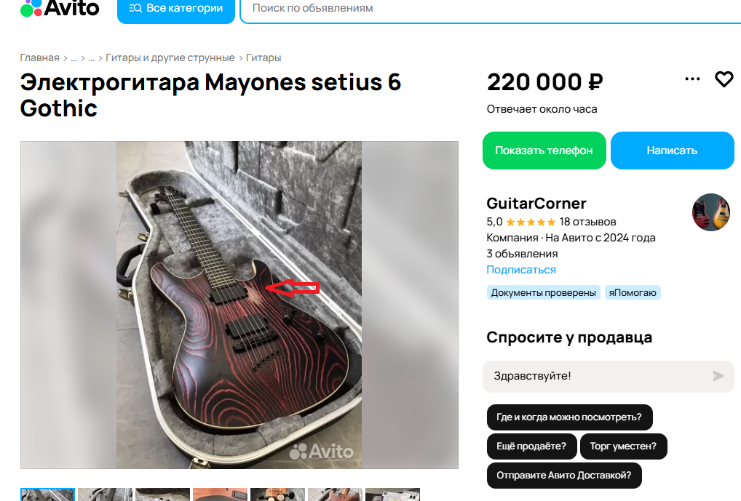Click Подписаться to follow the seller
Viewport: 741px width, 501px height.
pyautogui.click(x=521, y=270)
